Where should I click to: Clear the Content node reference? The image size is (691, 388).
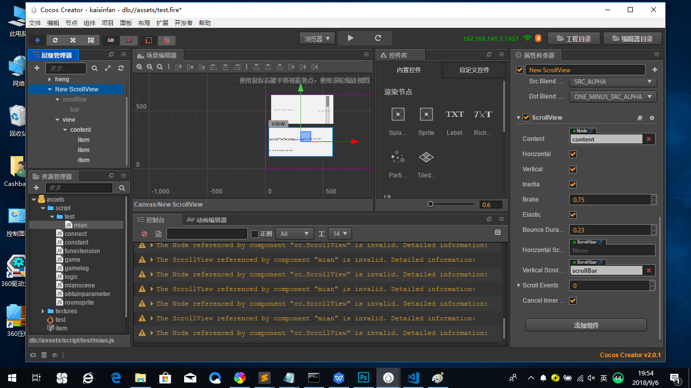[x=649, y=139]
